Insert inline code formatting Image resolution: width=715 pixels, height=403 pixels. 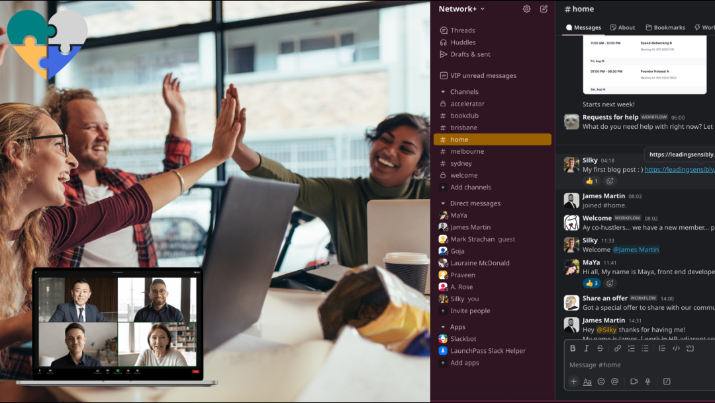click(676, 348)
